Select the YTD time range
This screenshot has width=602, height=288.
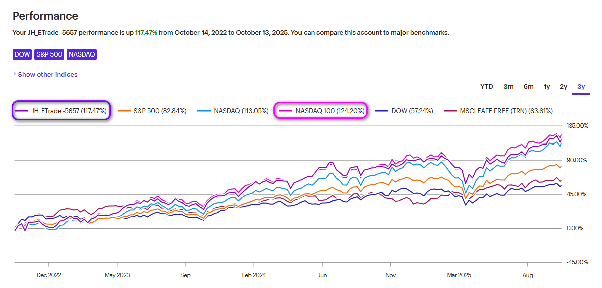[x=486, y=87]
